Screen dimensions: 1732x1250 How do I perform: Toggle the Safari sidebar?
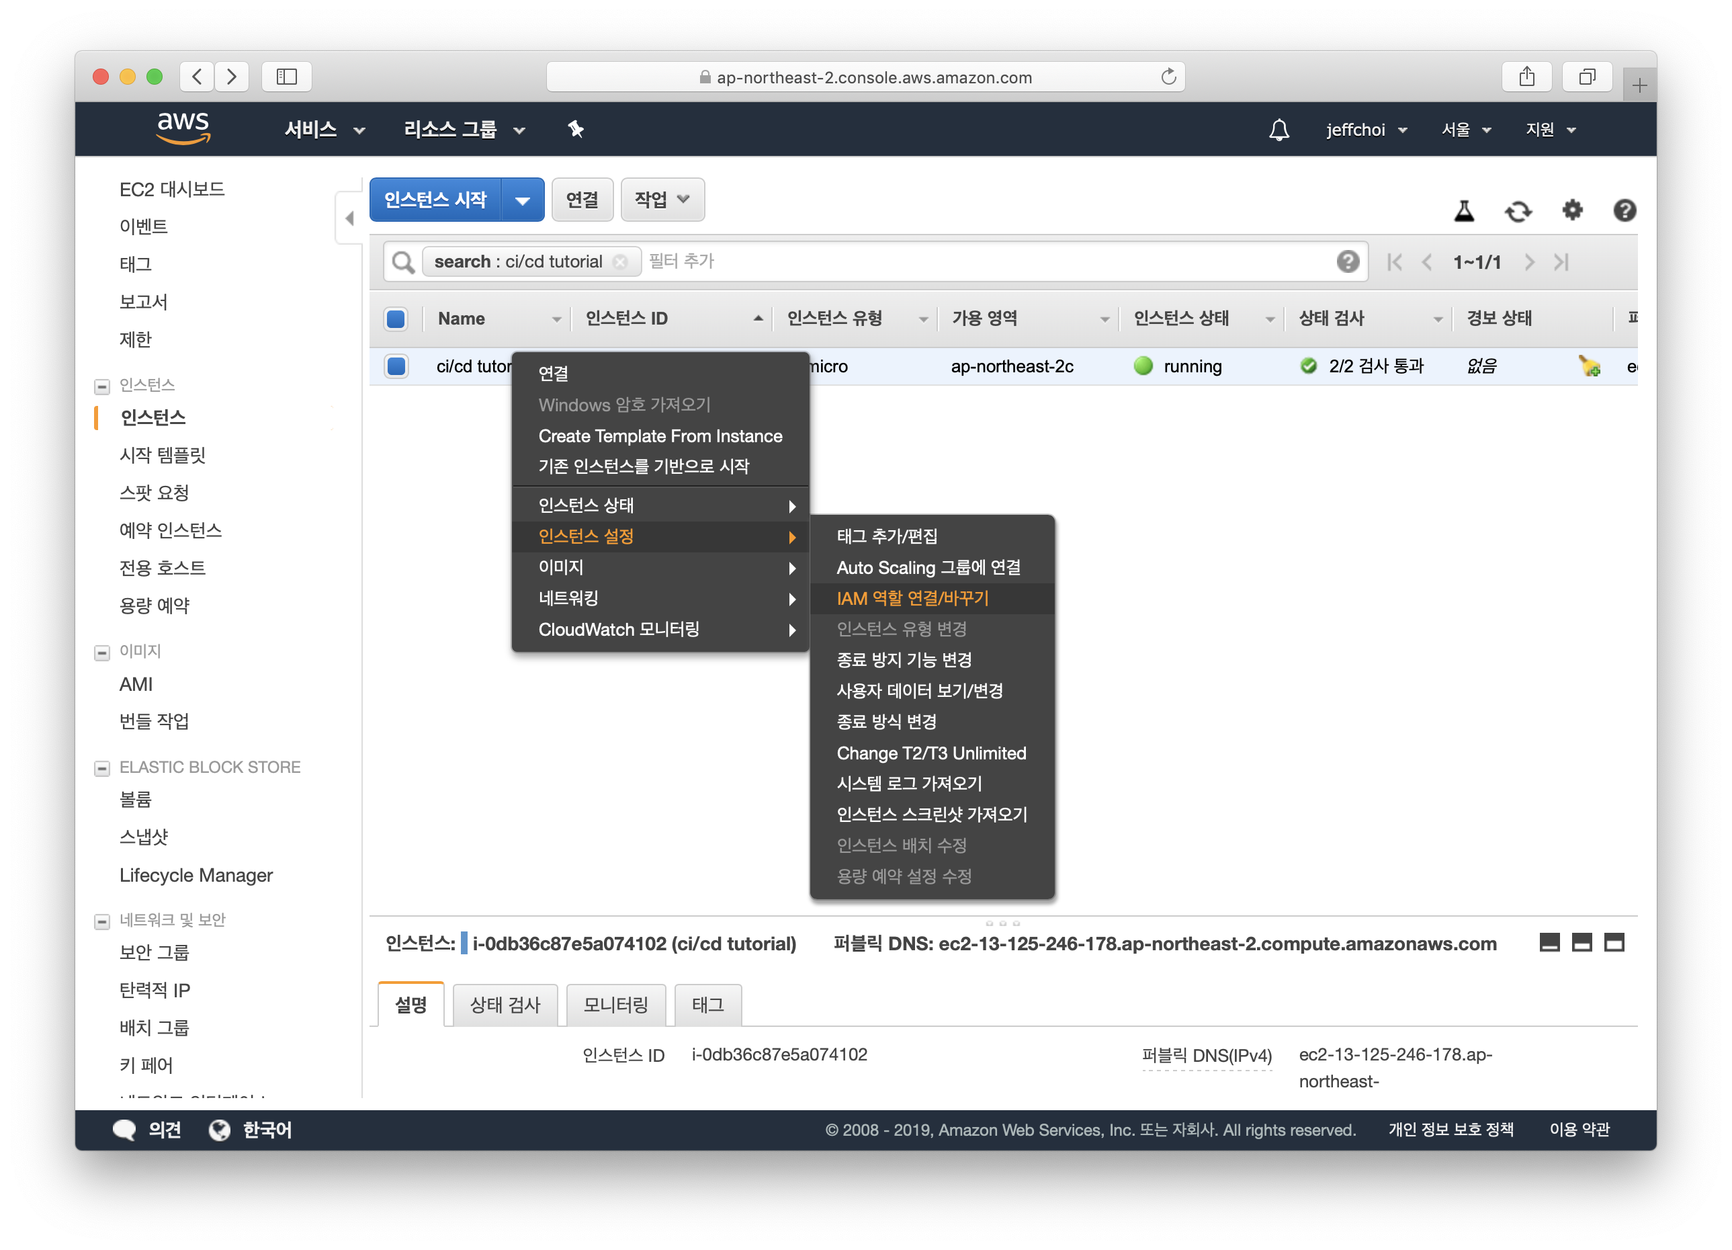(286, 77)
